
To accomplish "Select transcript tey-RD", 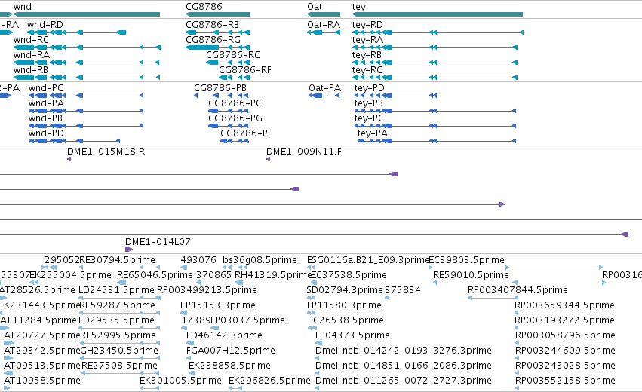I will 367,25.
